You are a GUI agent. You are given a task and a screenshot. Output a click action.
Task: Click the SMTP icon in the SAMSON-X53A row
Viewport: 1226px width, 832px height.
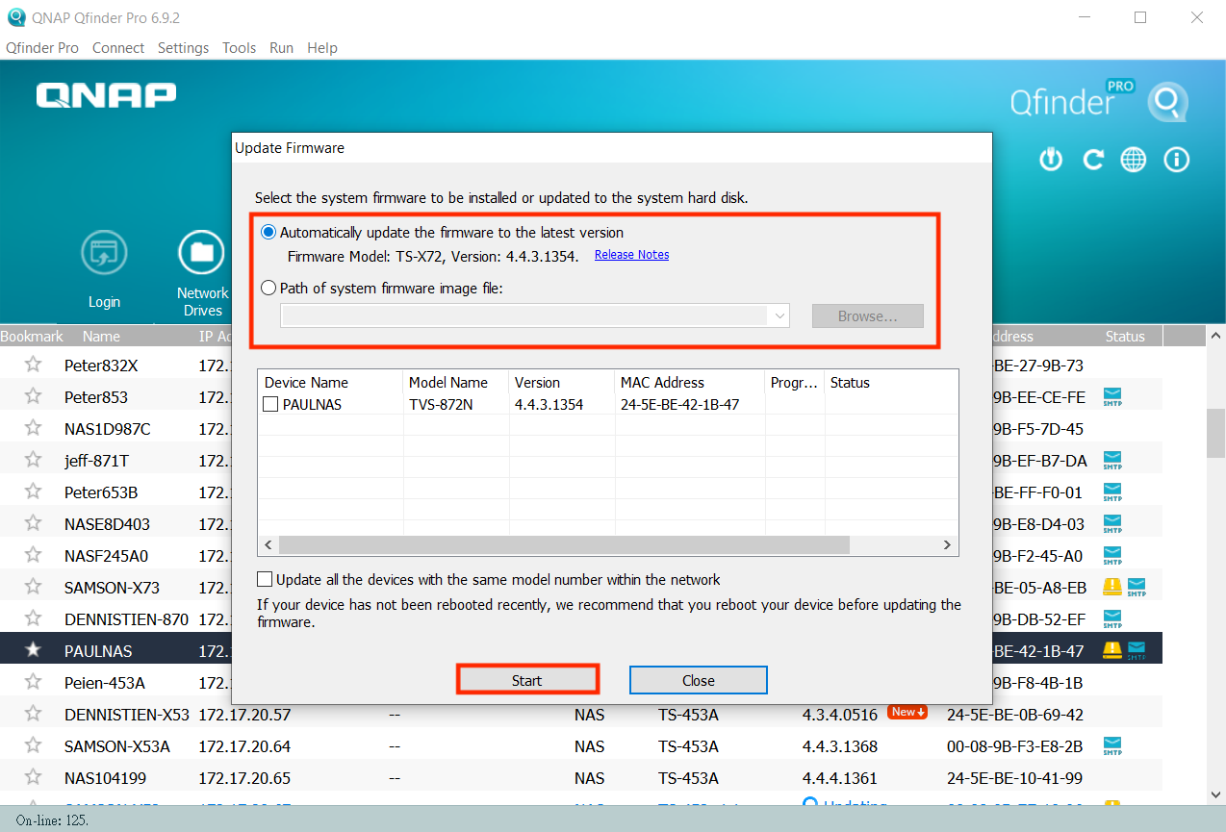coord(1112,745)
